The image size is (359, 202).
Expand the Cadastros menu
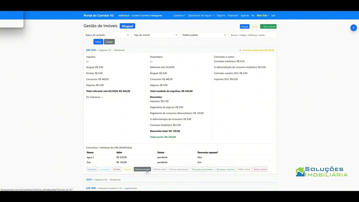(x=179, y=15)
